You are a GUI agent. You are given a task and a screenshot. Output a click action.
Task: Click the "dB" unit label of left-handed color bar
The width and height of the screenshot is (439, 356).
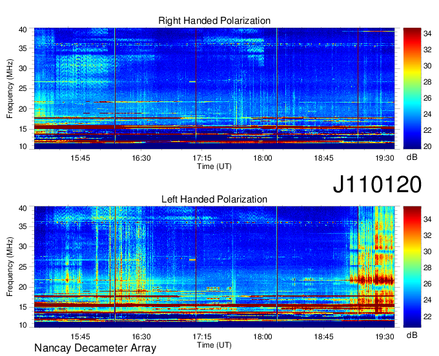pyautogui.click(x=412, y=335)
